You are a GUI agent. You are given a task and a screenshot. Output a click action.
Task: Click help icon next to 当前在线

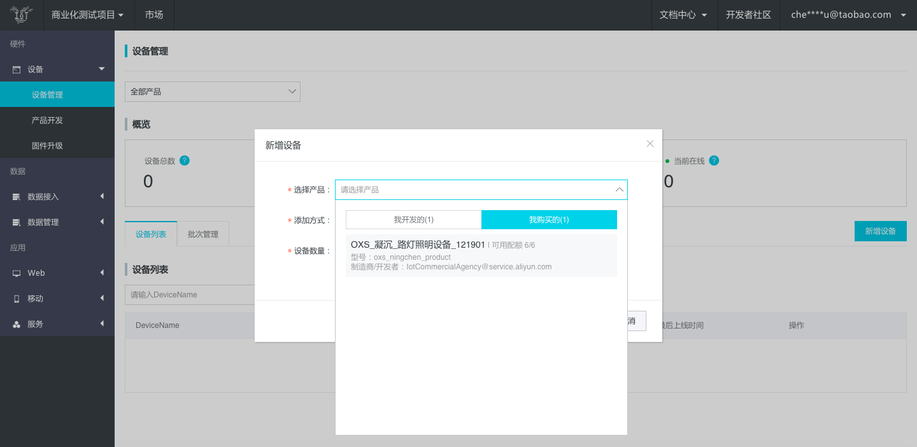pos(714,160)
